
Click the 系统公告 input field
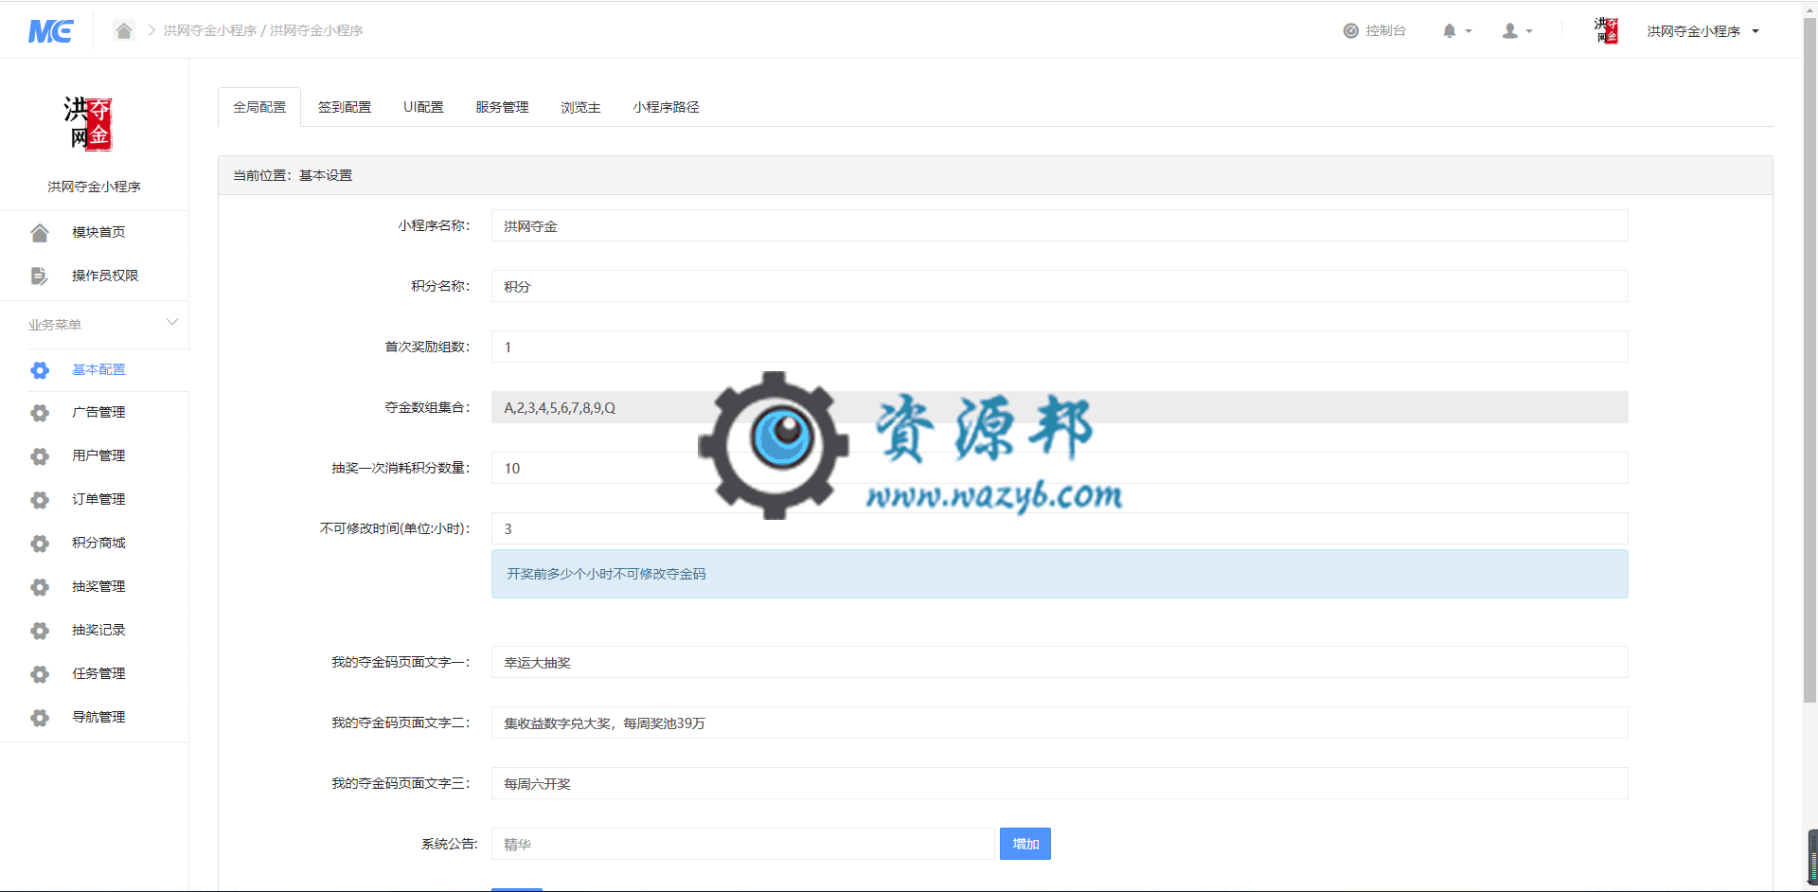coord(743,844)
